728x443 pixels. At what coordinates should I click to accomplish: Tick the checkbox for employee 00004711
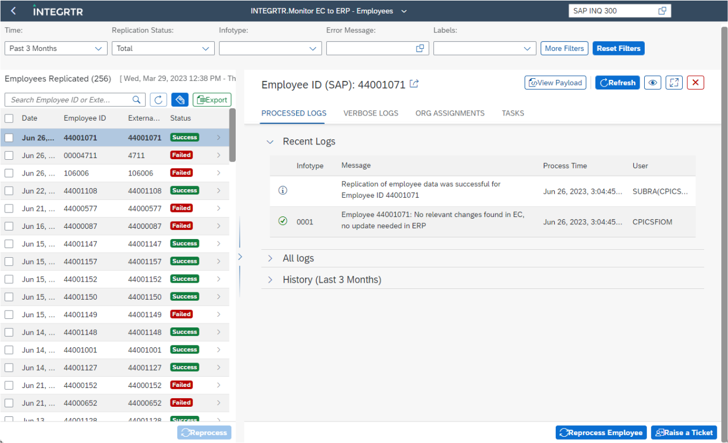point(9,155)
